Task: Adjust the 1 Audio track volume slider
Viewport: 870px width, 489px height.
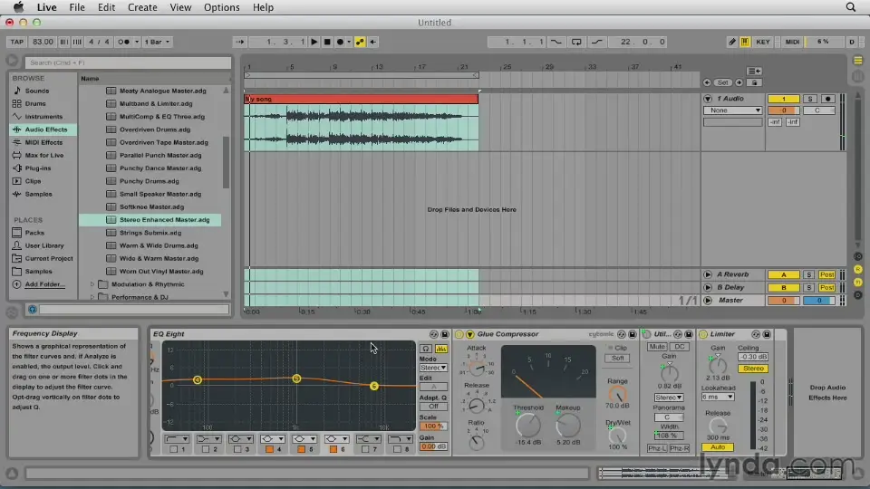Action: click(x=783, y=110)
